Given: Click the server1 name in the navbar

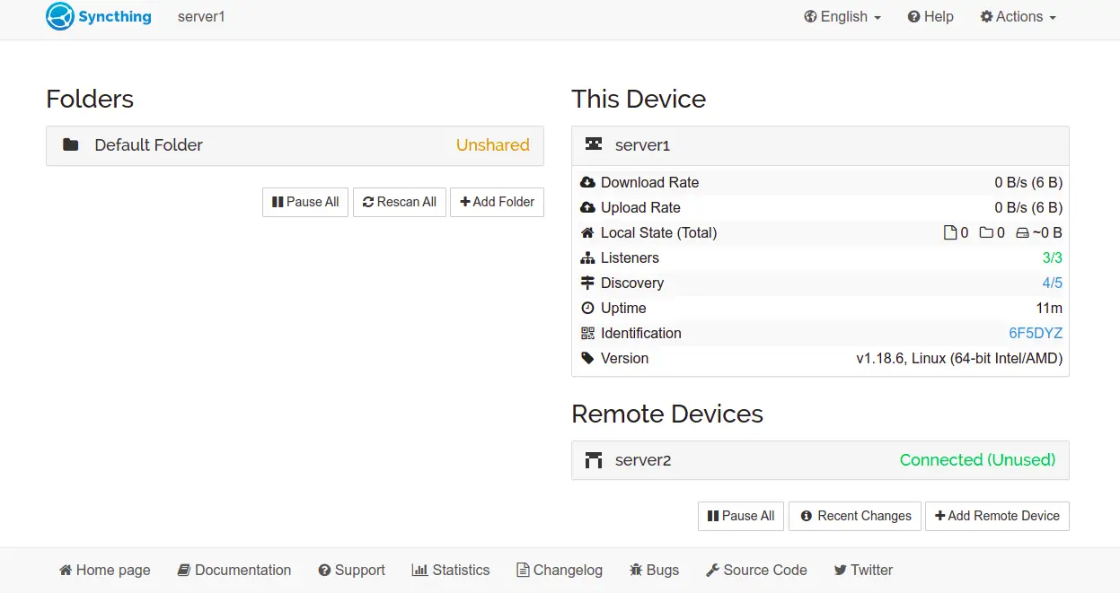Looking at the screenshot, I should (x=201, y=16).
